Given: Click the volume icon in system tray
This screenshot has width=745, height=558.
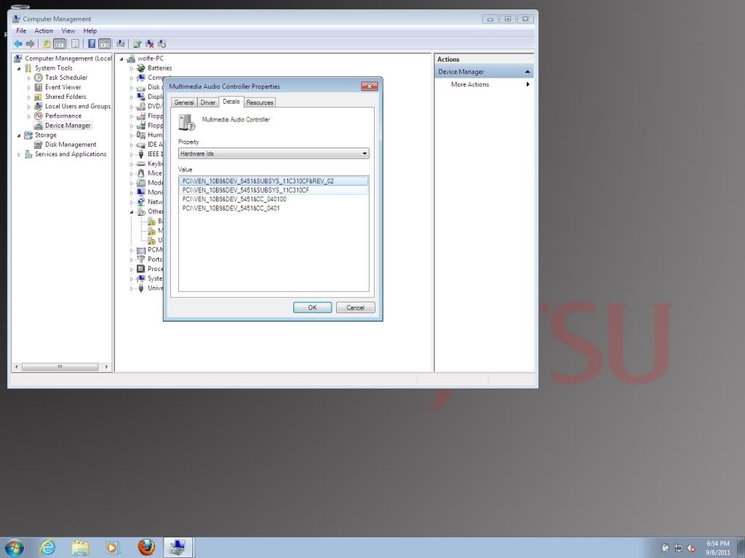Looking at the screenshot, I should tap(691, 548).
